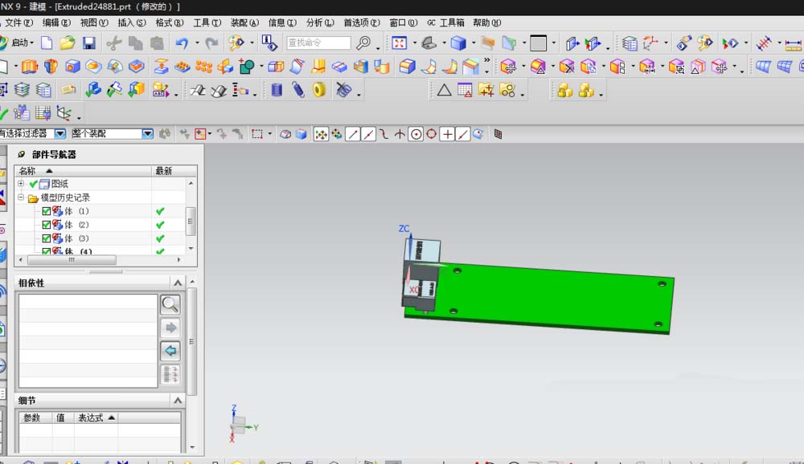Screen dimensions: 804x464
Task: Open the 文件 menu
Action: click(18, 22)
